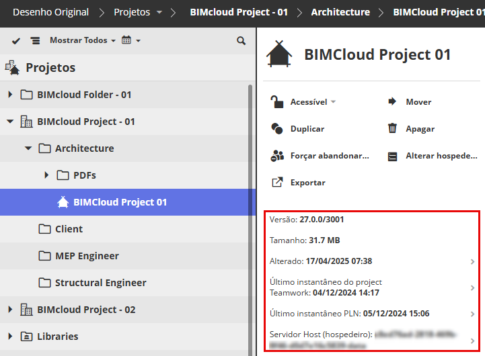Select the MEP Engineer folder

point(87,256)
